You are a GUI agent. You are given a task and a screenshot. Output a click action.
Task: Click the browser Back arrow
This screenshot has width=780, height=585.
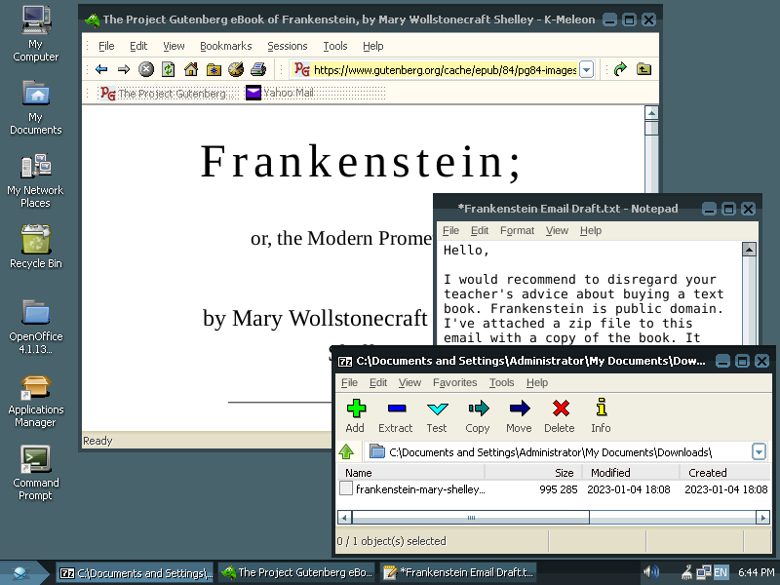tap(101, 69)
